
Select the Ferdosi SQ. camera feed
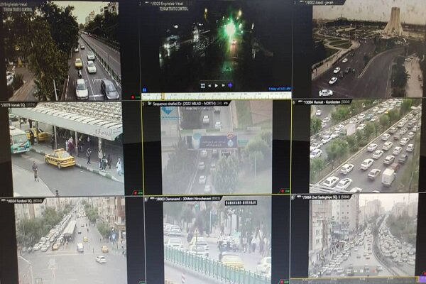pos(67,241)
